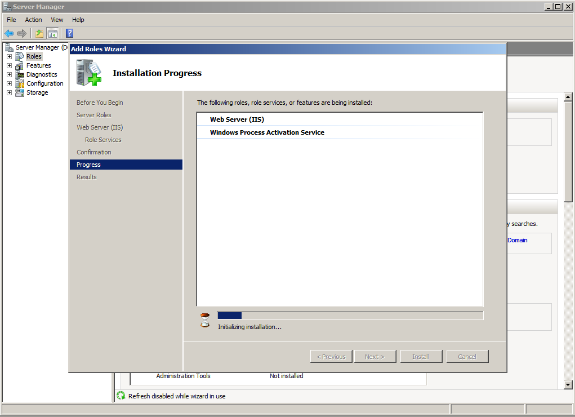This screenshot has height=417, width=575.
Task: Click the blue Help toolbar icon
Action: click(70, 33)
